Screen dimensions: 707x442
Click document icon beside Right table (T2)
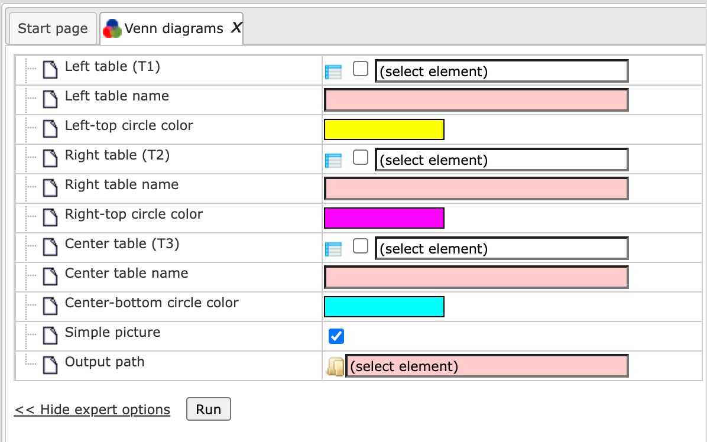[x=50, y=158]
